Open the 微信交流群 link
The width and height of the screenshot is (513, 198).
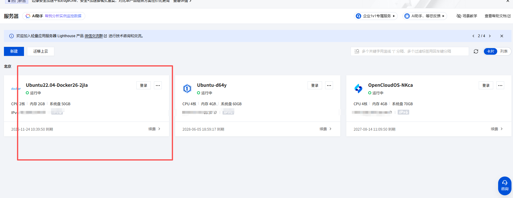[96, 36]
